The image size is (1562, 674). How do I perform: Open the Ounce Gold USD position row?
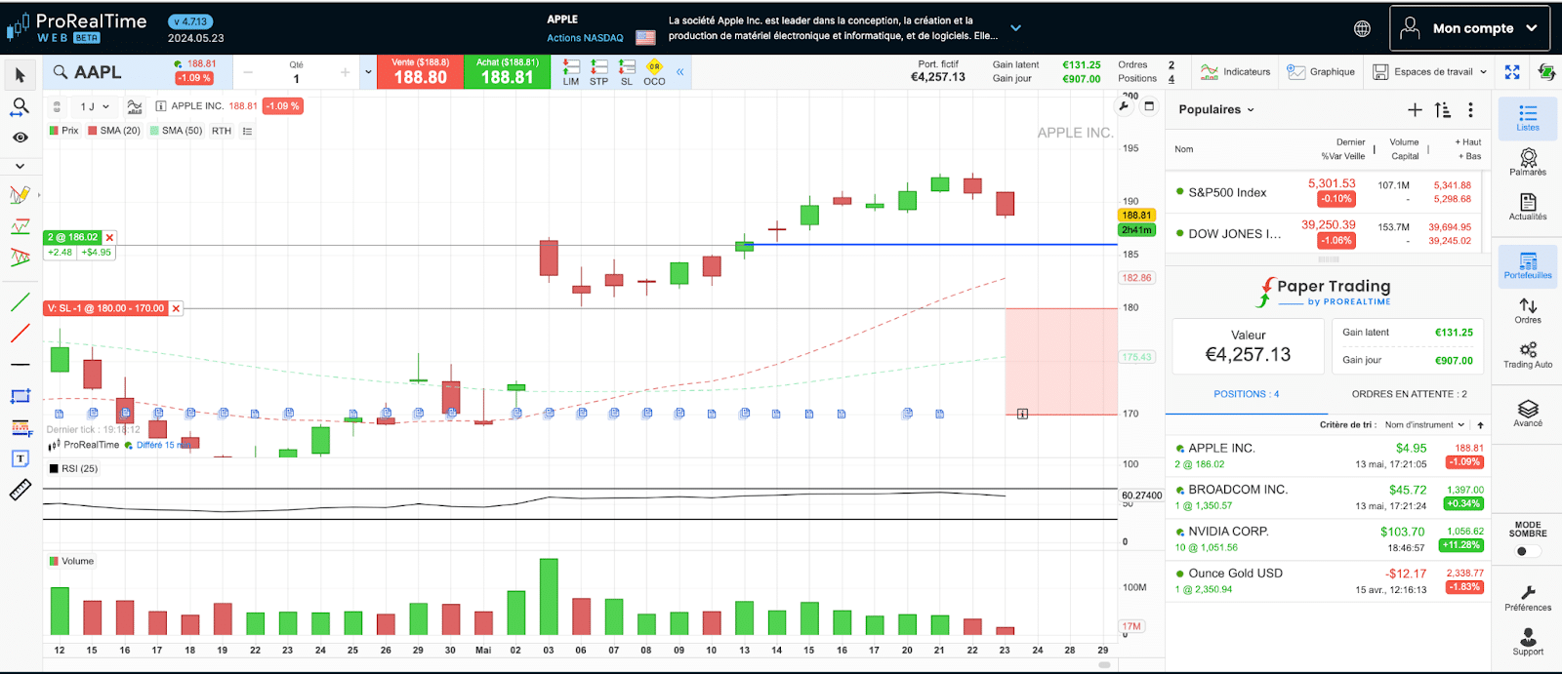point(1328,581)
